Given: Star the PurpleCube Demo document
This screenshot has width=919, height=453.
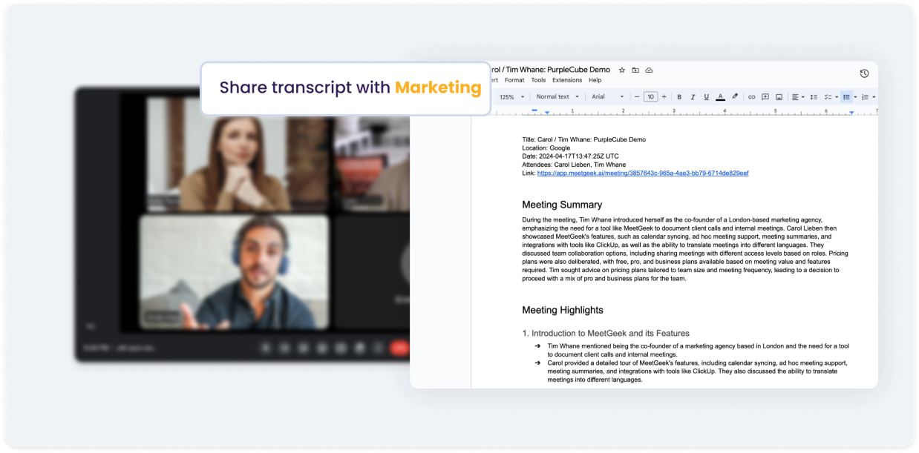Looking at the screenshot, I should [x=622, y=70].
